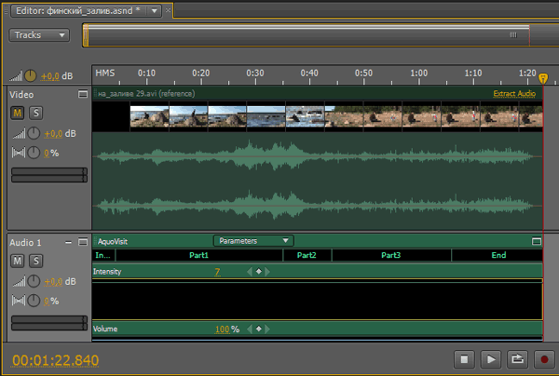The height and width of the screenshot is (376, 559).
Task: Stop playback
Action: [464, 359]
